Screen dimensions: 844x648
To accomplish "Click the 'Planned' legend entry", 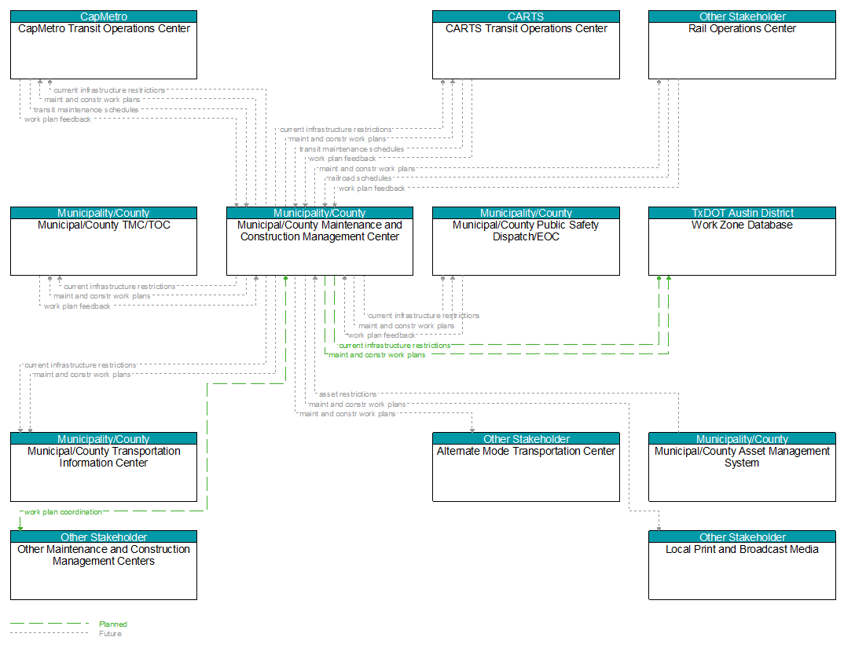I will click(113, 624).
